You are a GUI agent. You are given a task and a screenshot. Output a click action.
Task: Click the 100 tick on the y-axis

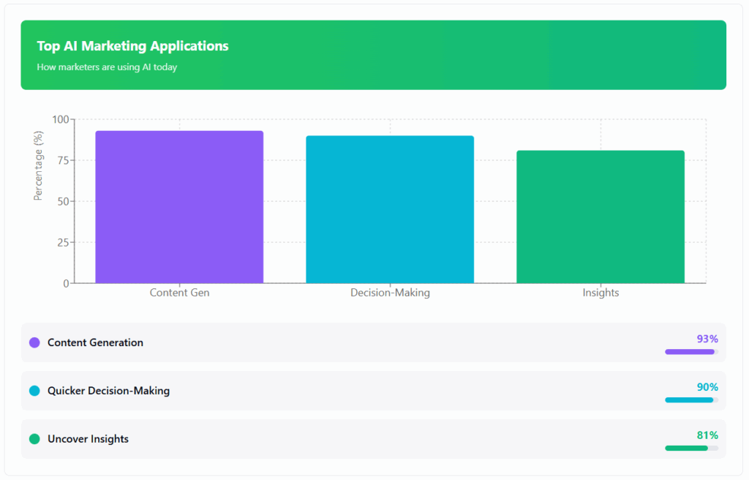pyautogui.click(x=61, y=119)
